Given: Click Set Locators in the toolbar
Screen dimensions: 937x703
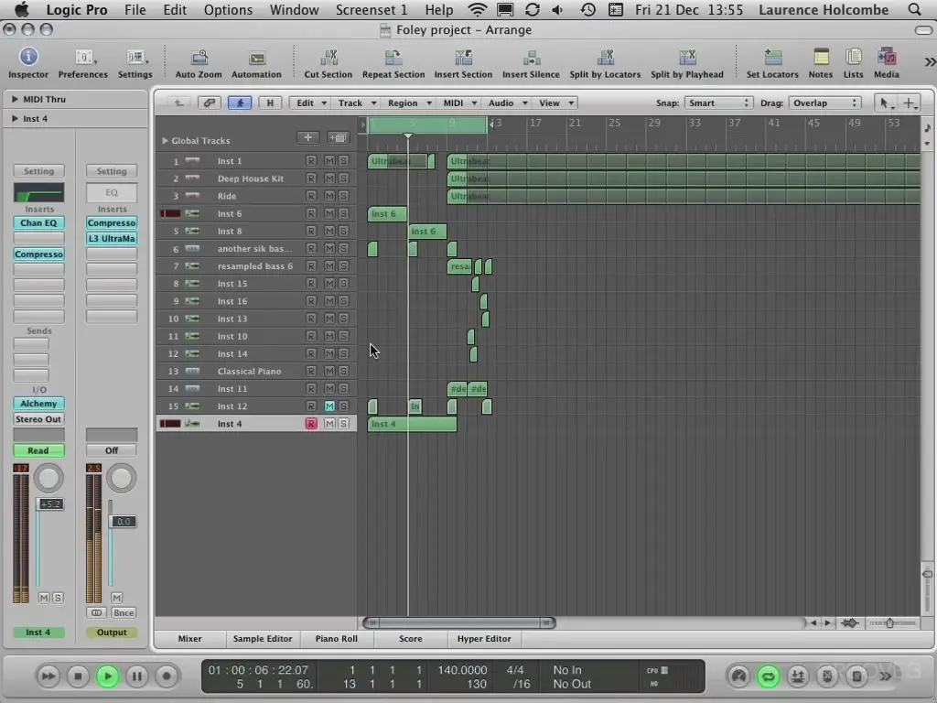Looking at the screenshot, I should (x=772, y=63).
